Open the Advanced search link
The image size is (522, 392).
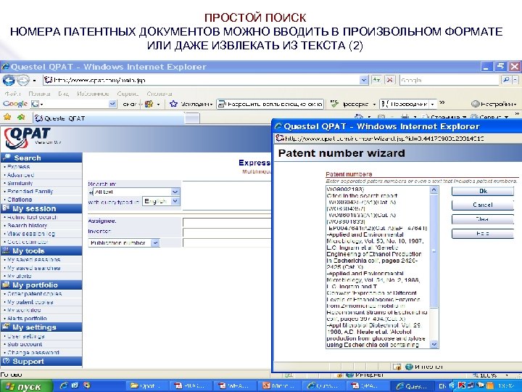(20, 175)
